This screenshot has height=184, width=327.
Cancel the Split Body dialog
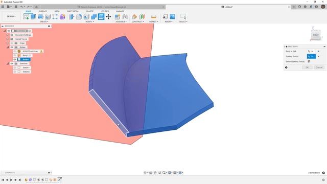[x=319, y=67]
